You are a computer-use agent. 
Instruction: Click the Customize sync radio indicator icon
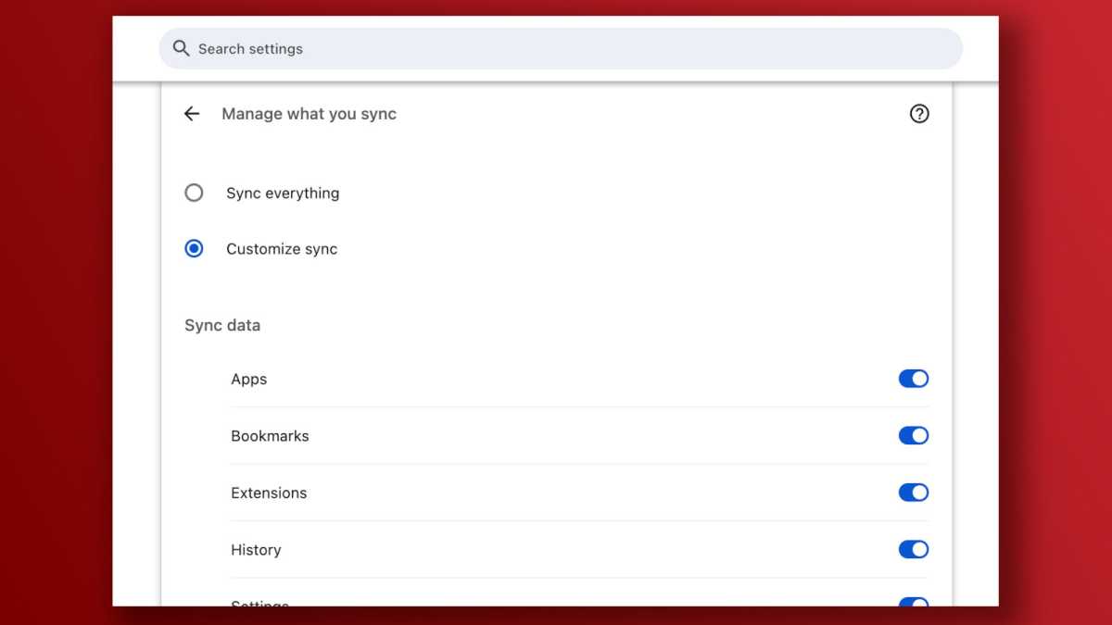point(194,248)
